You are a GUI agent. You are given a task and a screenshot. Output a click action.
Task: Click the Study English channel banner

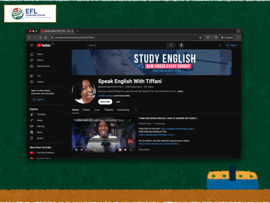152,62
